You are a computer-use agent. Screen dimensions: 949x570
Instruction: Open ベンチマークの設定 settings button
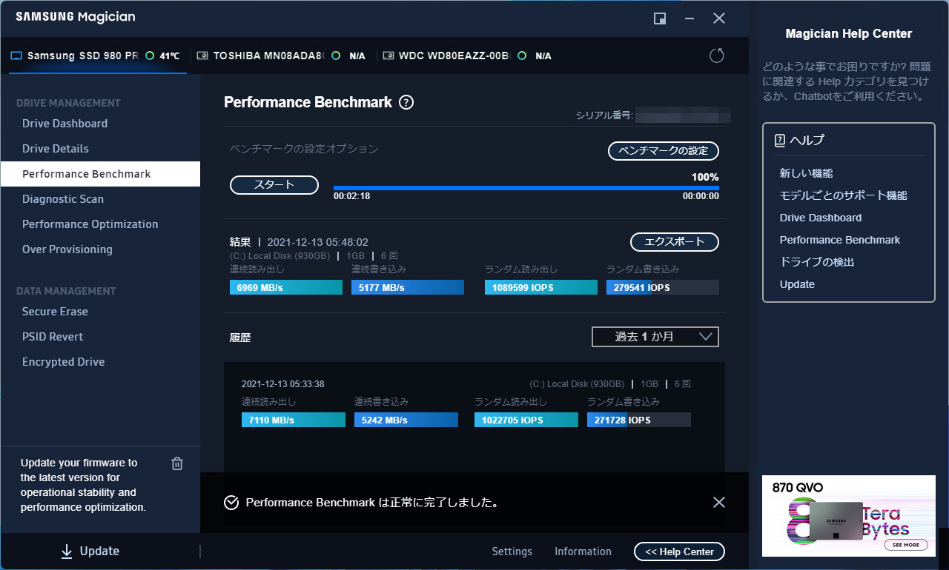point(664,151)
